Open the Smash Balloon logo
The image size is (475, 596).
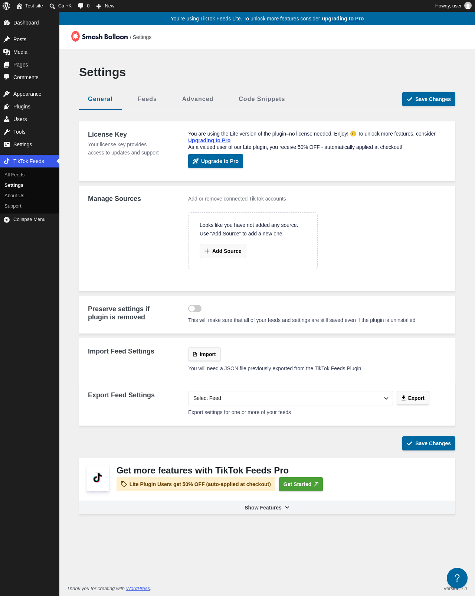coord(99,37)
